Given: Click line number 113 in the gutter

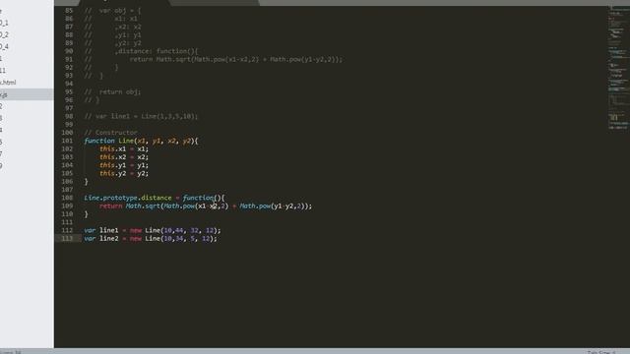Looking at the screenshot, I should [x=67, y=238].
